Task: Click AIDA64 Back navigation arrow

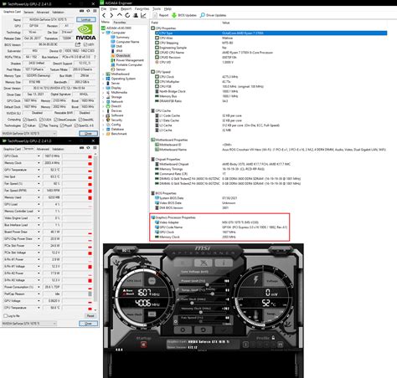Action: pos(104,15)
